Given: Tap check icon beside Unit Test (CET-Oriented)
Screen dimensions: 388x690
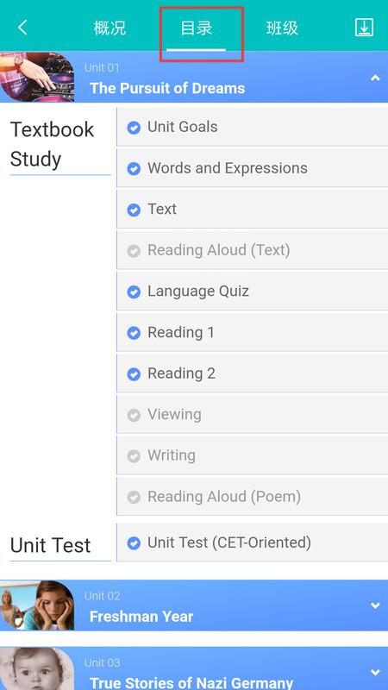Looking at the screenshot, I should [x=134, y=543].
